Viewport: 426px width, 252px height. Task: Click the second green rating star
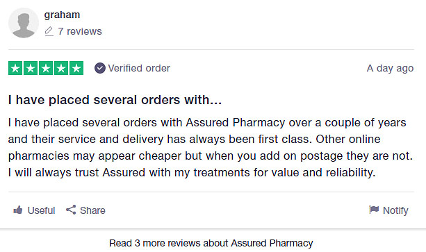[31, 68]
